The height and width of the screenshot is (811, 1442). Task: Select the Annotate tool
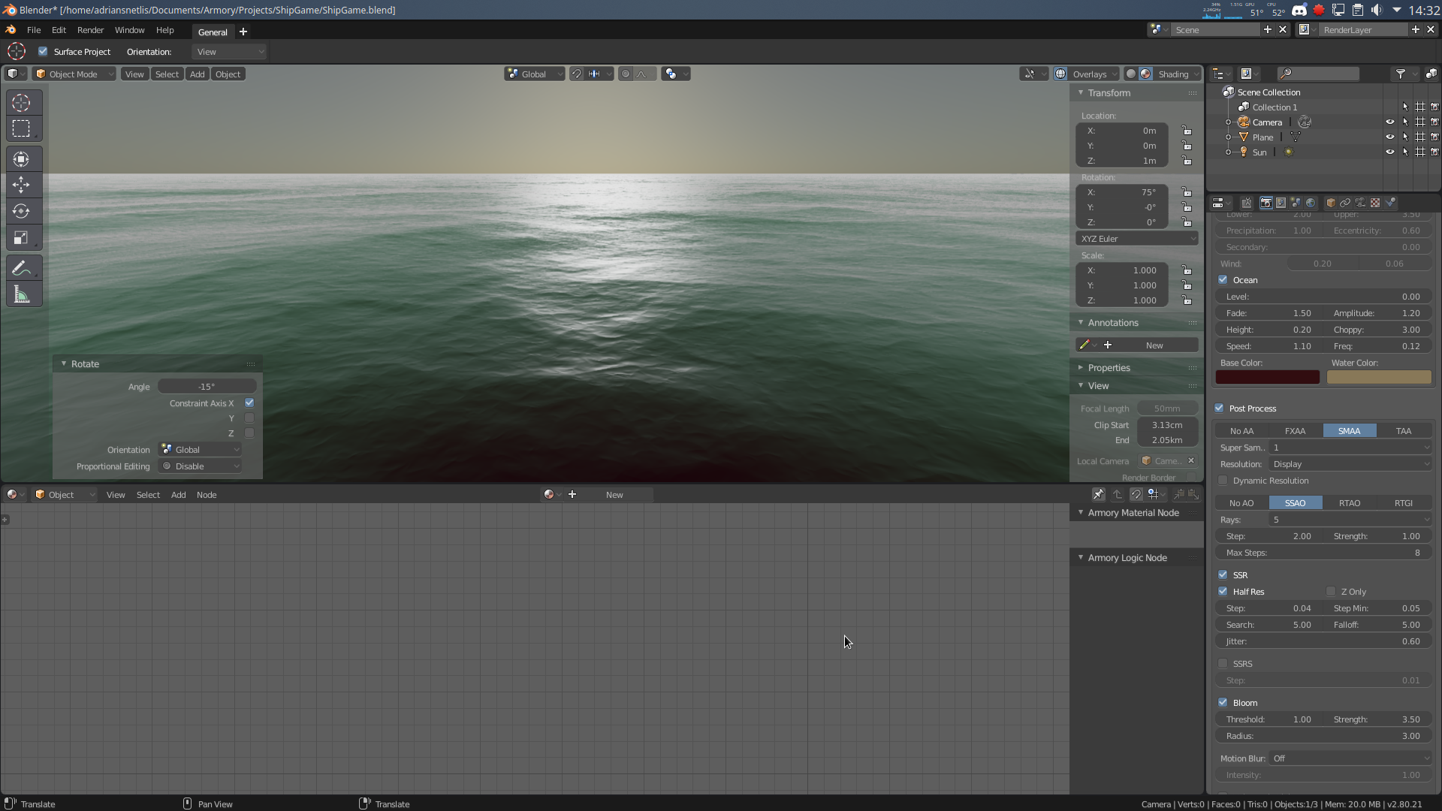coord(22,267)
